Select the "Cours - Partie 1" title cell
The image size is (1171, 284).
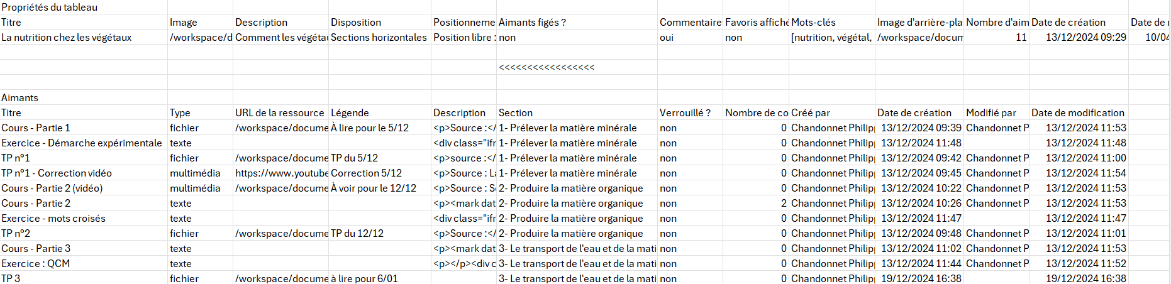(36, 128)
